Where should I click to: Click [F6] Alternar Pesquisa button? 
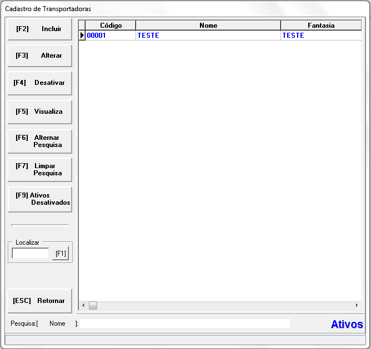click(39, 141)
